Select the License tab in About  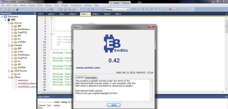[80, 77]
